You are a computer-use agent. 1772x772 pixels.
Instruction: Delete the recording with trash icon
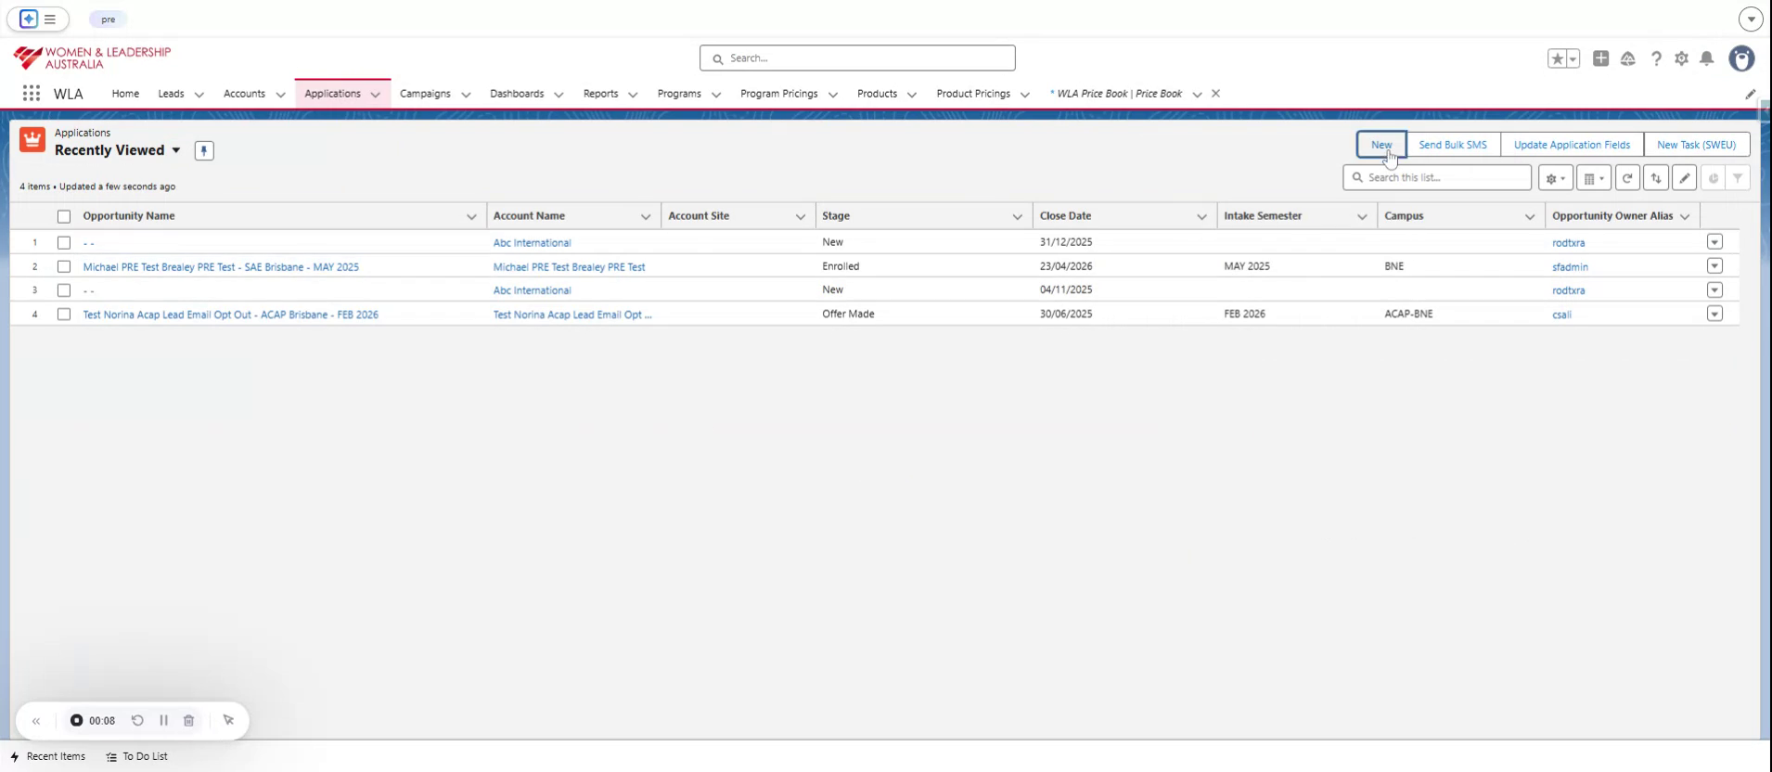pyautogui.click(x=189, y=721)
